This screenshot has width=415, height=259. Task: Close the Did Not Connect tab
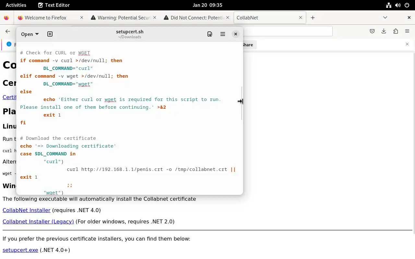pos(228,18)
